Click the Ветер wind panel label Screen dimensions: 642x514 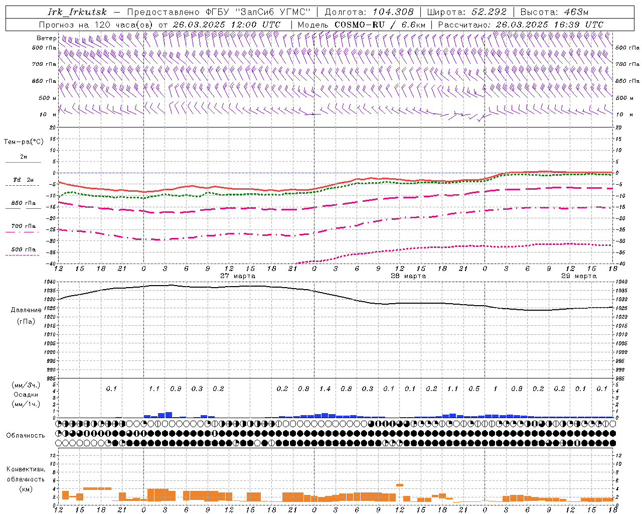point(46,38)
